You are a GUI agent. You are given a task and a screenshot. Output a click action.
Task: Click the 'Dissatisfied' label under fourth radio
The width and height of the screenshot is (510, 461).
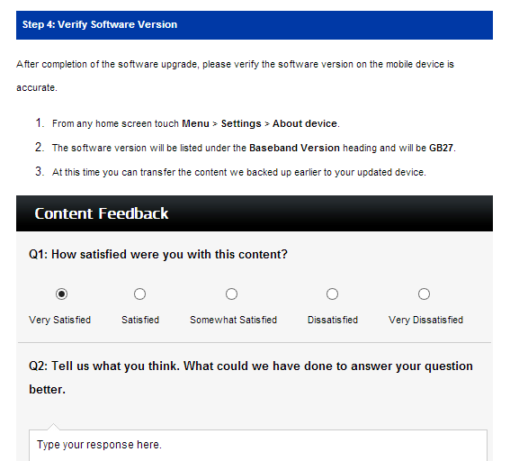[x=333, y=320]
